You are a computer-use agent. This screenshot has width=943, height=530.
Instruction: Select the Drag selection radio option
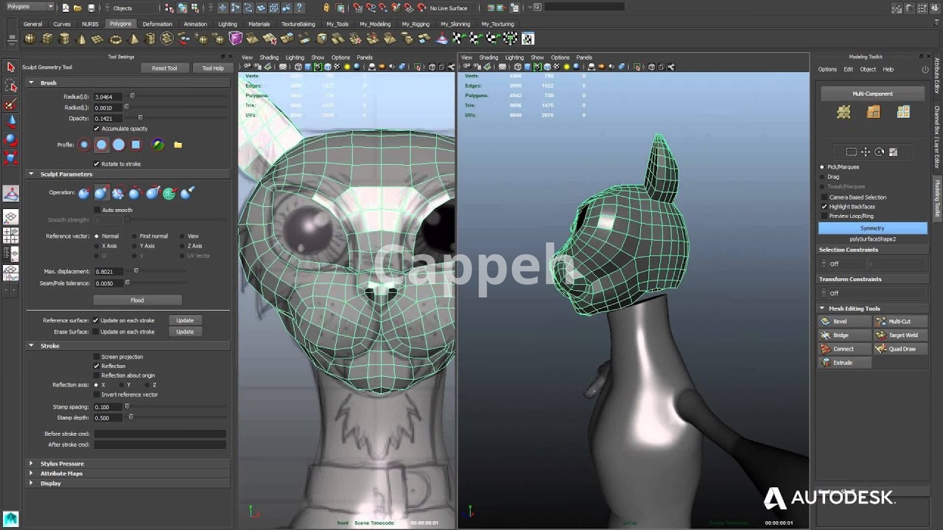point(822,177)
